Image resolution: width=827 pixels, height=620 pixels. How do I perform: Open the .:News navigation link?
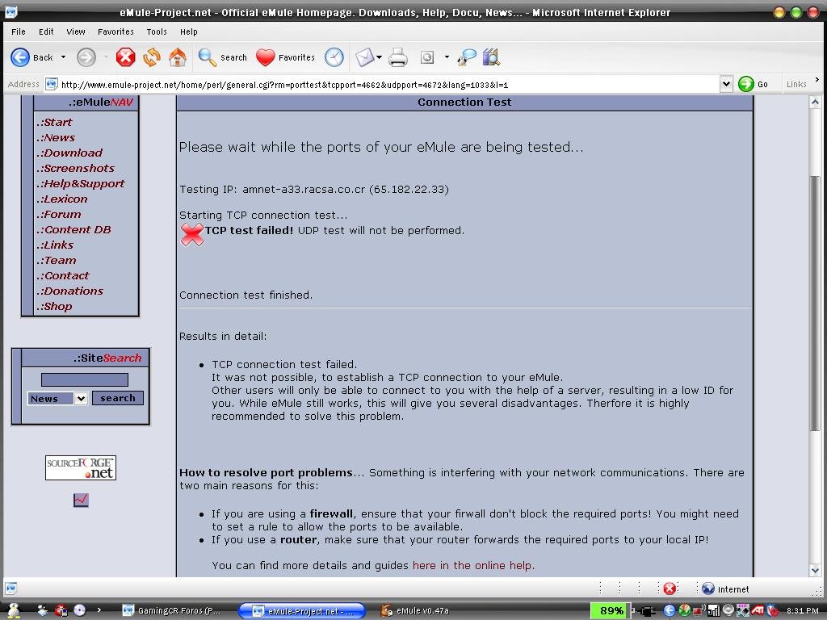56,137
